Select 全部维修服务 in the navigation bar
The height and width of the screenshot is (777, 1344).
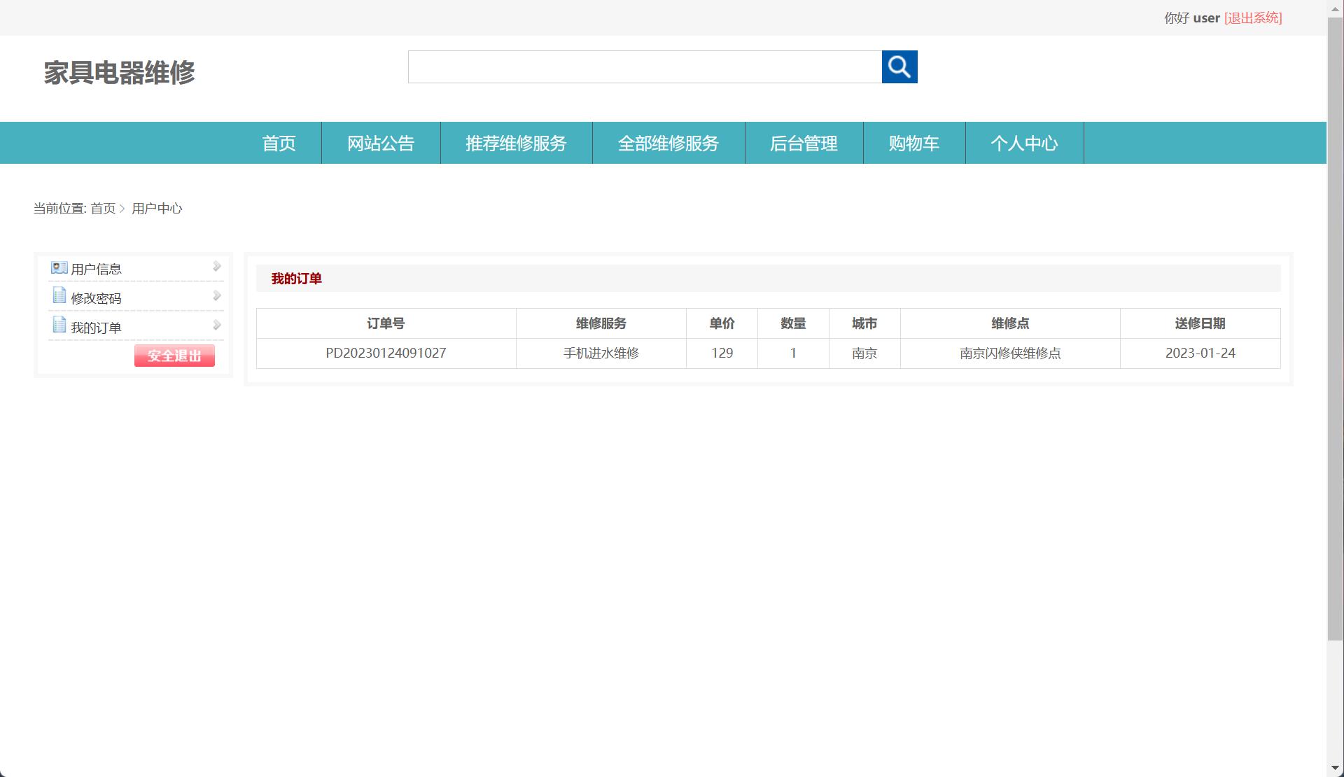(x=668, y=143)
